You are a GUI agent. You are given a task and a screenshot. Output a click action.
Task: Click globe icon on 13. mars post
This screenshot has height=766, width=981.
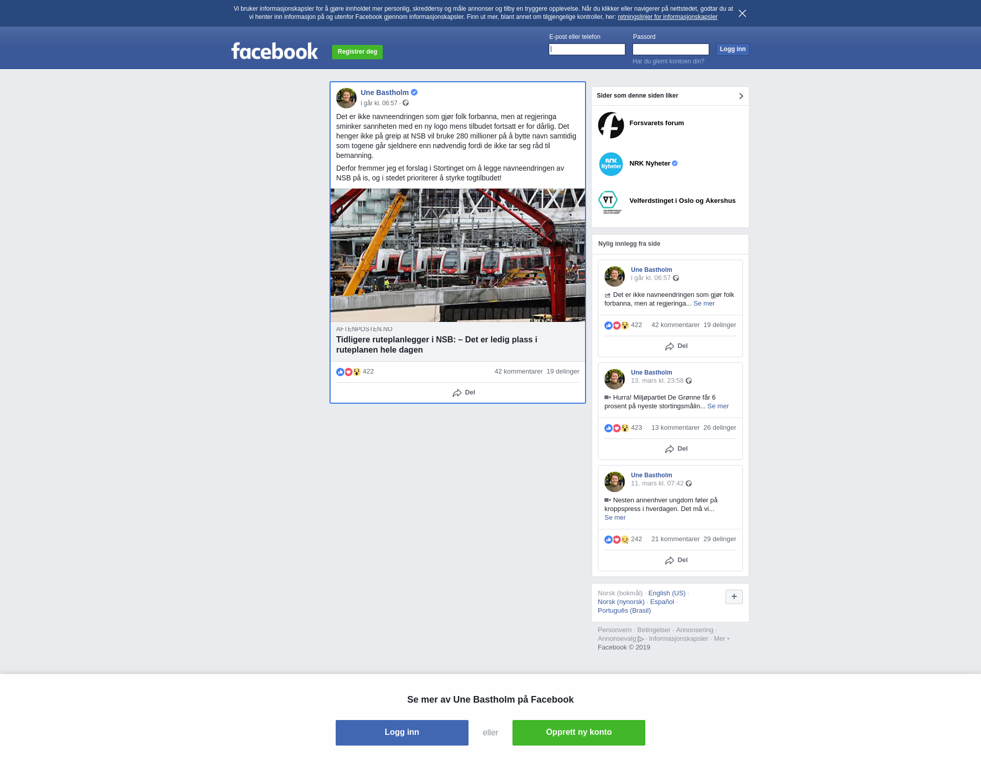689,381
